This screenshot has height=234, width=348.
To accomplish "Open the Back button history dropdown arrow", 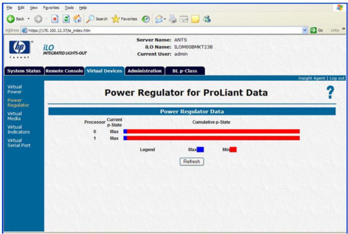I will (28, 19).
